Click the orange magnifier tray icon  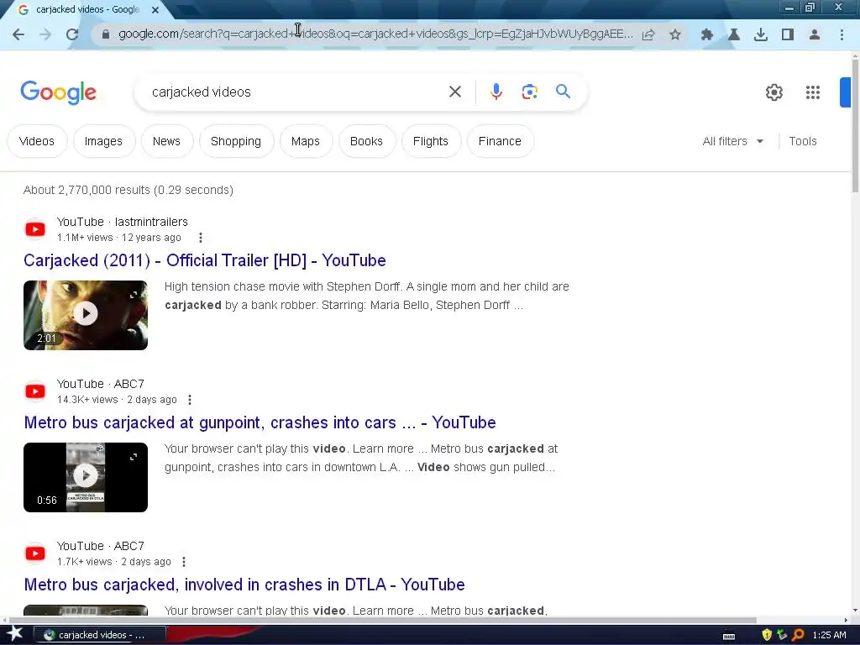click(798, 635)
